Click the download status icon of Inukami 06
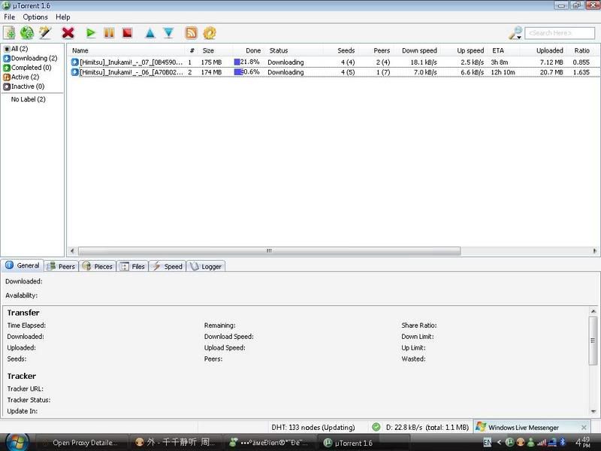601x451 pixels. [74, 72]
